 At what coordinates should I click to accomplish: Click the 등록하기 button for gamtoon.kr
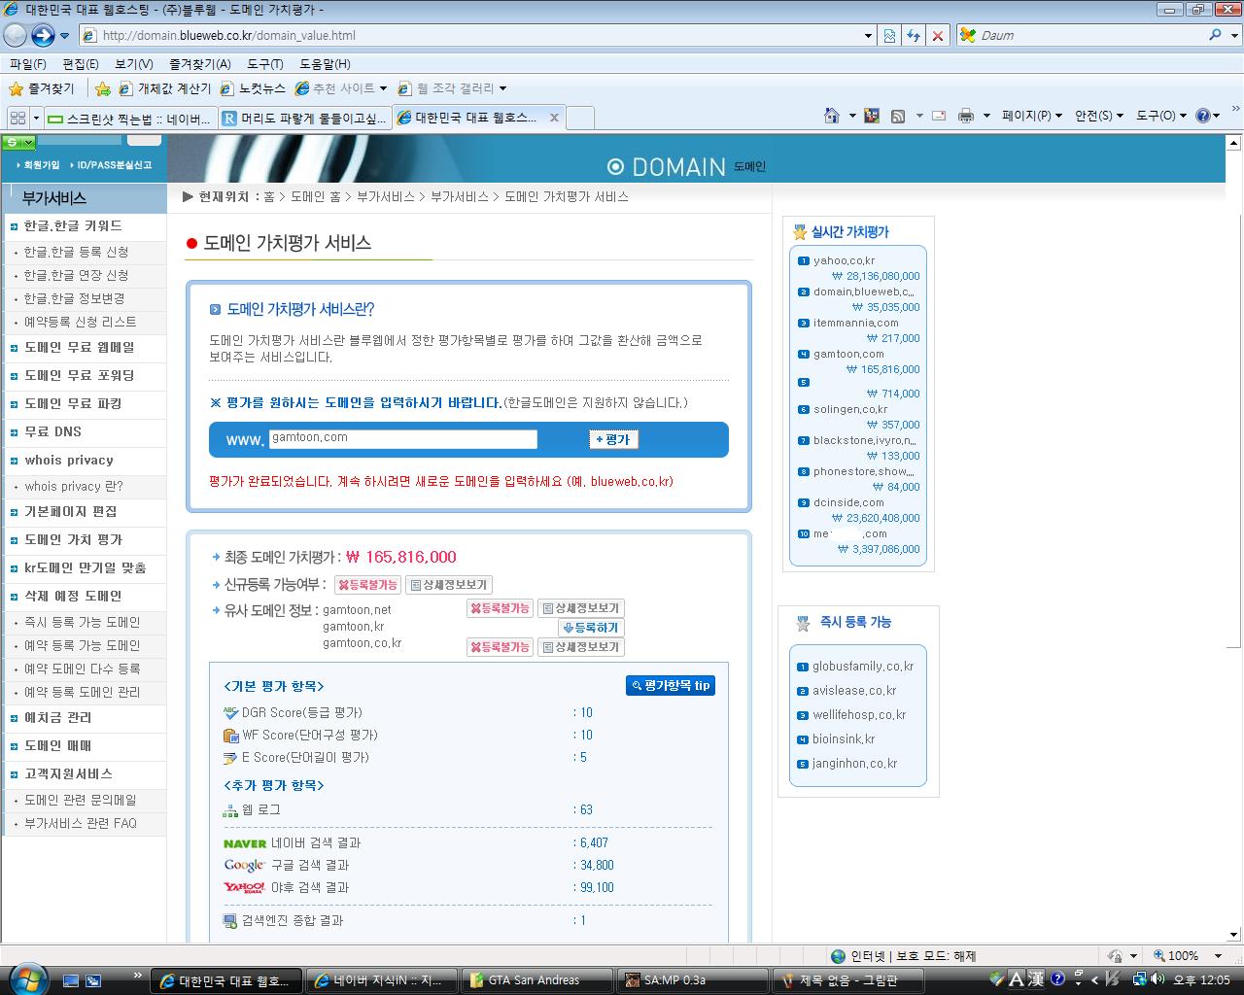[x=591, y=628]
